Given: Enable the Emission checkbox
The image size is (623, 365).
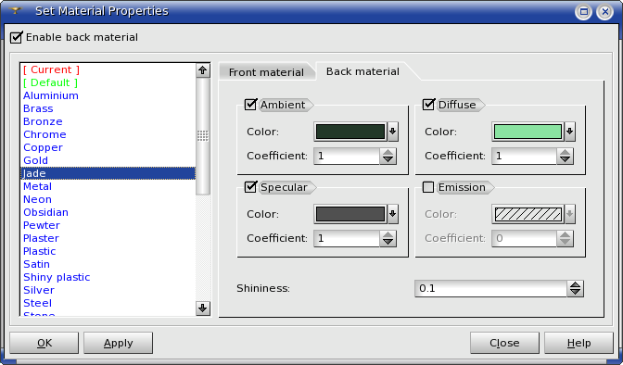Looking at the screenshot, I should pyautogui.click(x=428, y=187).
